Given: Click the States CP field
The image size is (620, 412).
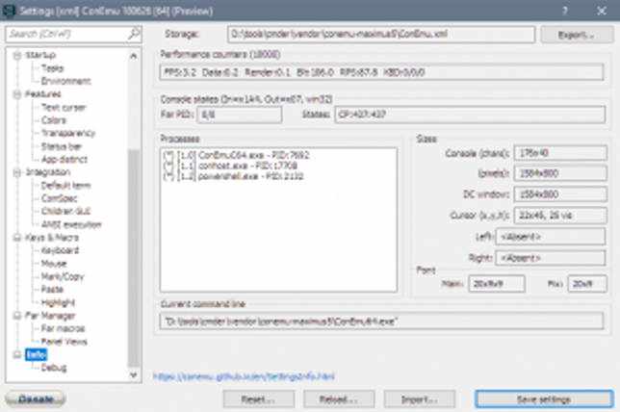Looking at the screenshot, I should pos(470,115).
